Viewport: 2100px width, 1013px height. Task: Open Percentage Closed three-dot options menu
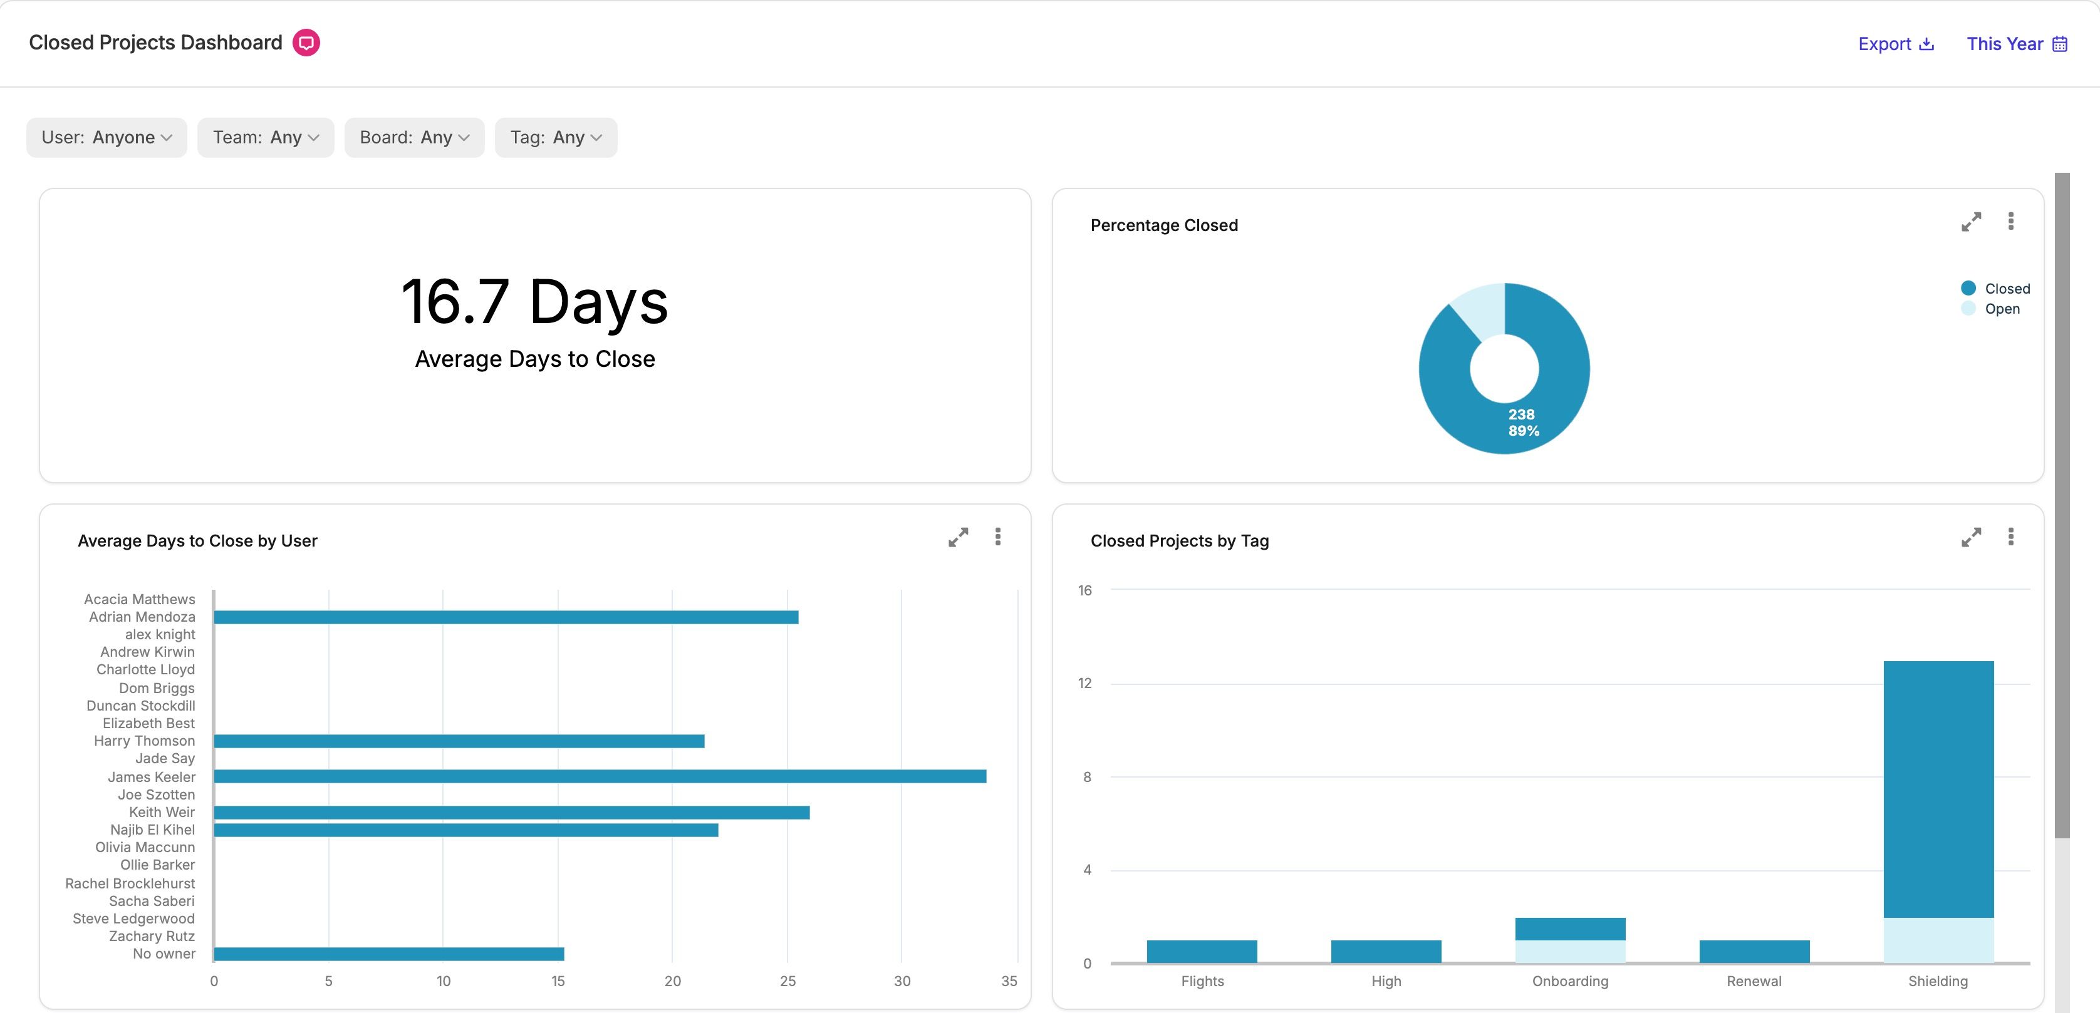pos(2010,222)
